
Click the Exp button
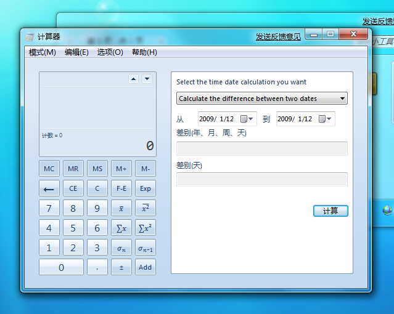click(146, 188)
